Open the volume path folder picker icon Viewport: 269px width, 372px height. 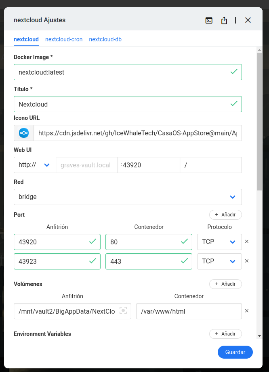tap(123, 310)
